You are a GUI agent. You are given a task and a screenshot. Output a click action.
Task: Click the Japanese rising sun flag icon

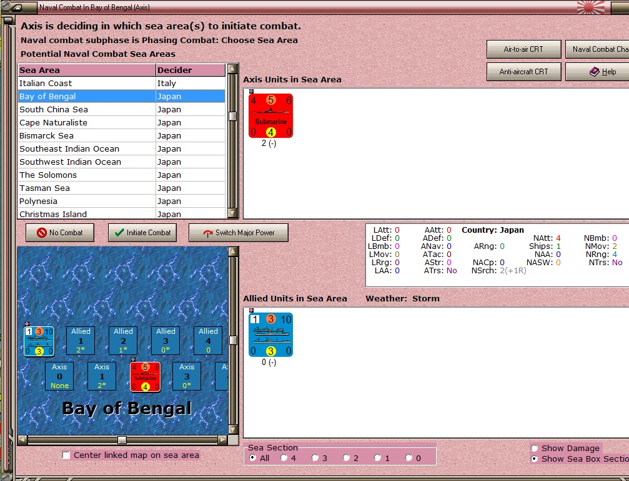click(x=590, y=7)
